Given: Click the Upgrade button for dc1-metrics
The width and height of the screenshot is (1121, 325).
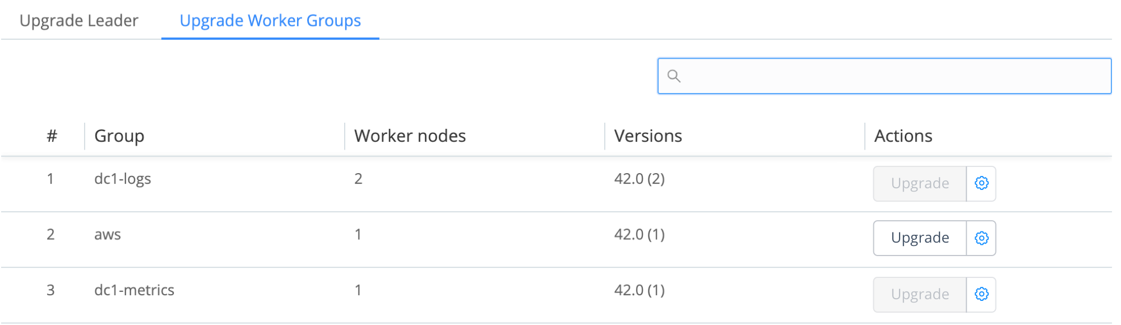Looking at the screenshot, I should (x=919, y=294).
